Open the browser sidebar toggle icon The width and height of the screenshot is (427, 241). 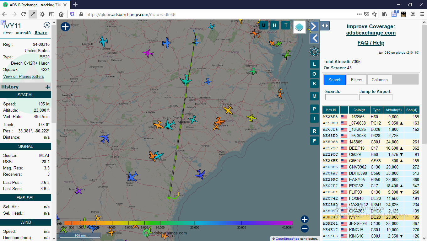pos(52,14)
